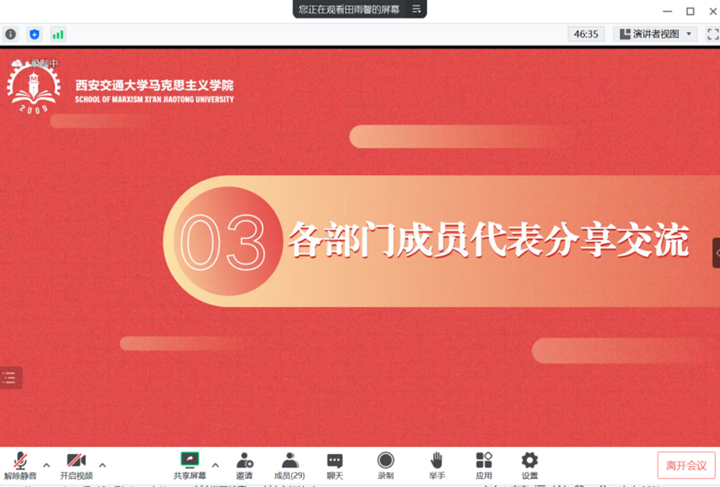Open menu icon in screen-sharing banner

(417, 10)
